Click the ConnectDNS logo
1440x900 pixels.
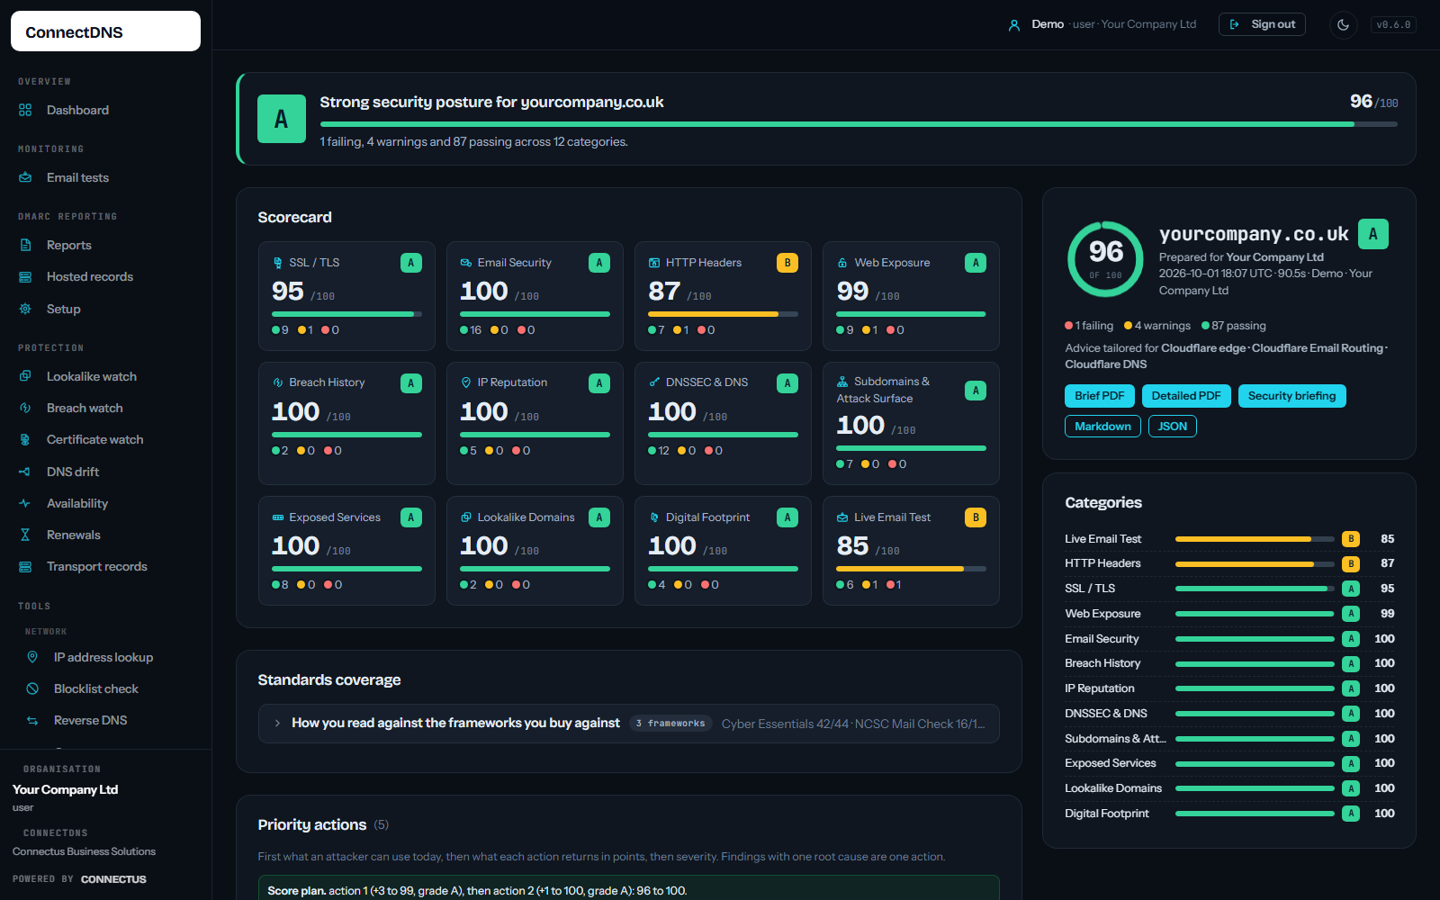pyautogui.click(x=105, y=31)
